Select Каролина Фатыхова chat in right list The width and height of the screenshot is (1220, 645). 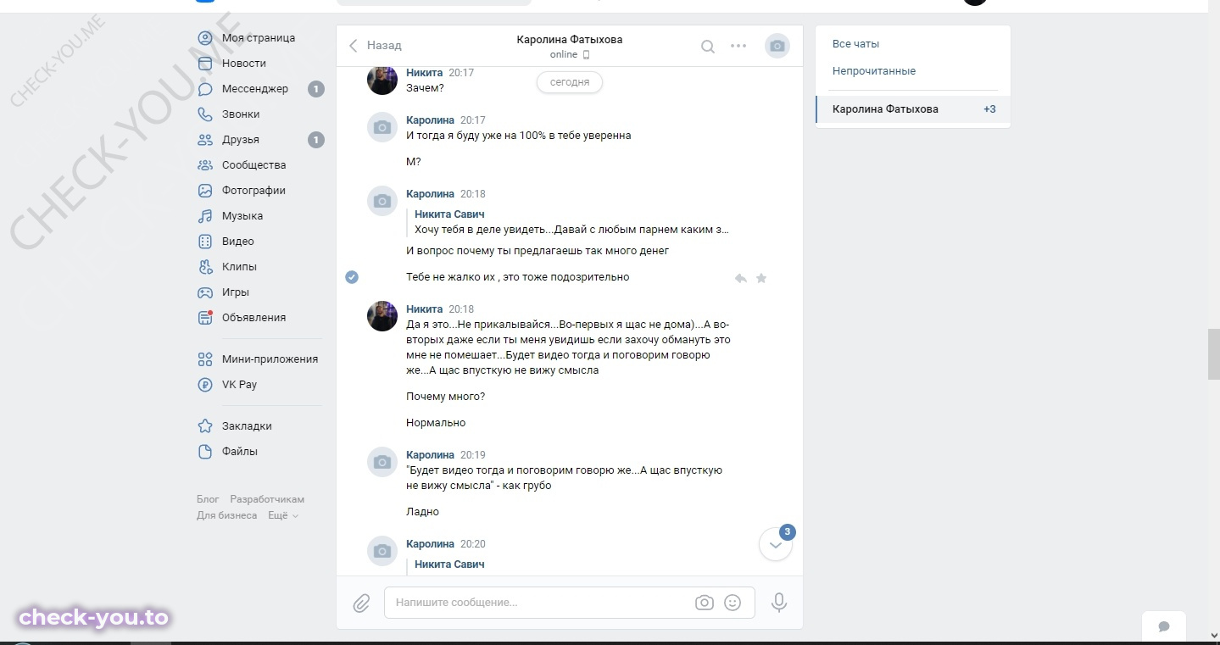913,109
